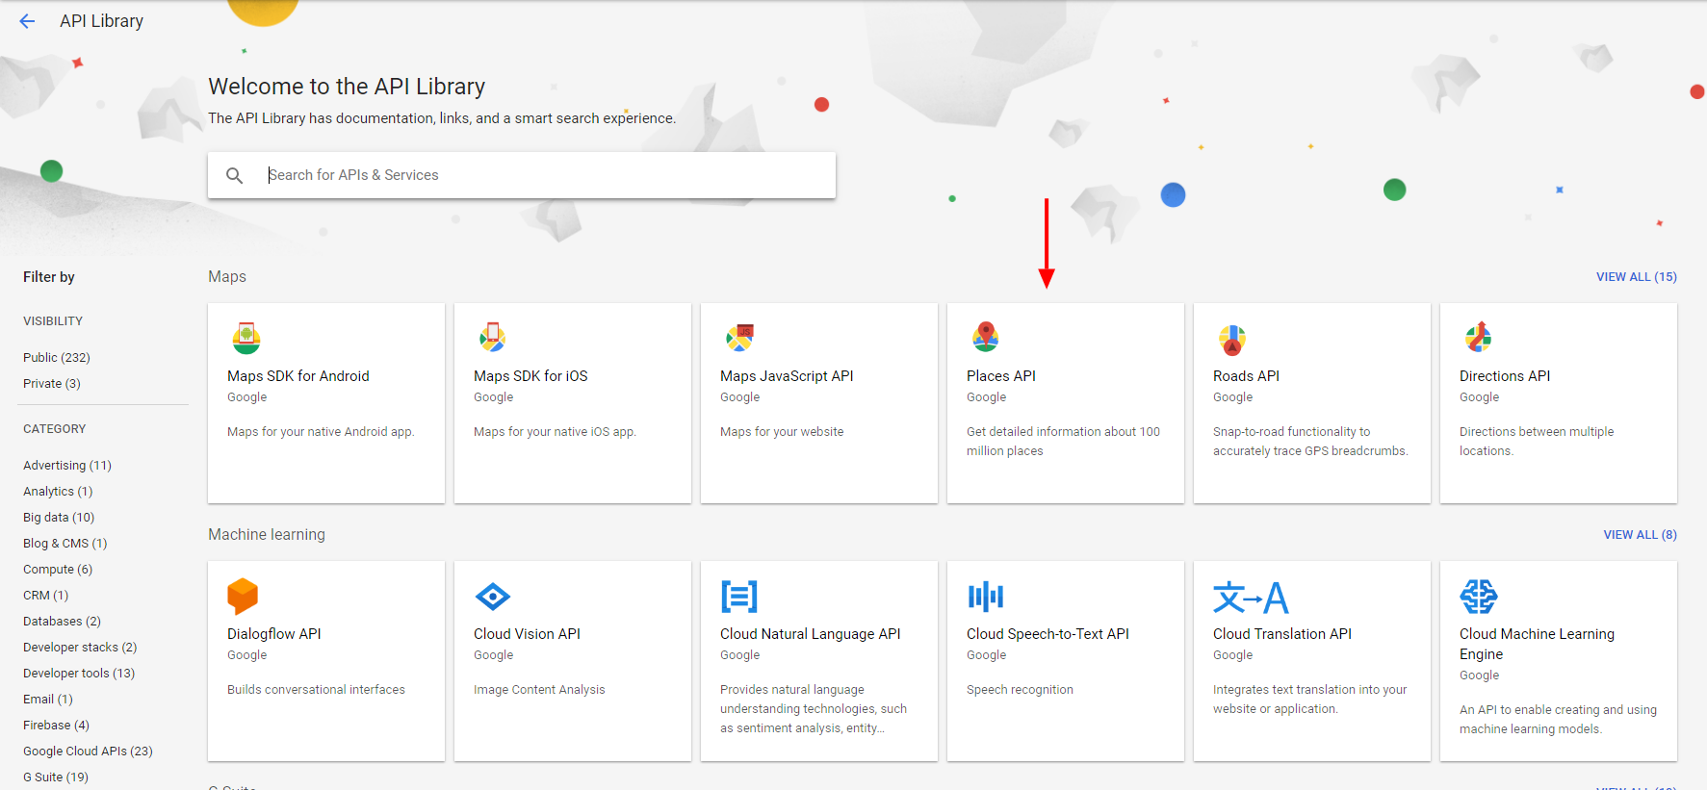The width and height of the screenshot is (1707, 790).
Task: Click the Dialogflow API orange cube icon
Action: (x=243, y=597)
